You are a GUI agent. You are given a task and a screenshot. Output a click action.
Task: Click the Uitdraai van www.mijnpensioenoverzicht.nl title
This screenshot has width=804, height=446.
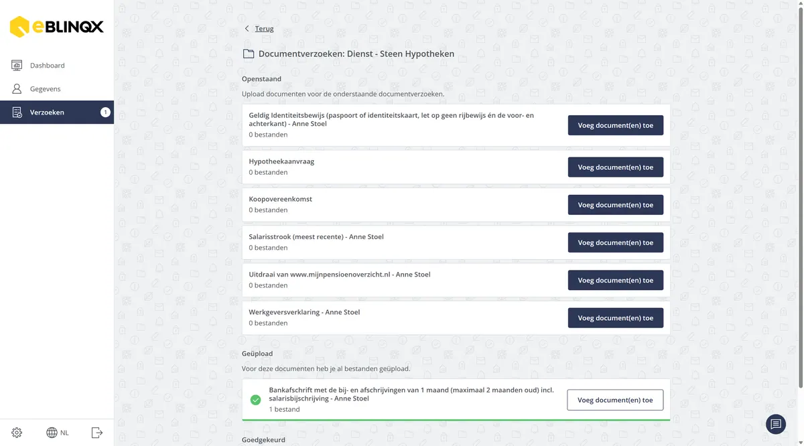click(340, 275)
